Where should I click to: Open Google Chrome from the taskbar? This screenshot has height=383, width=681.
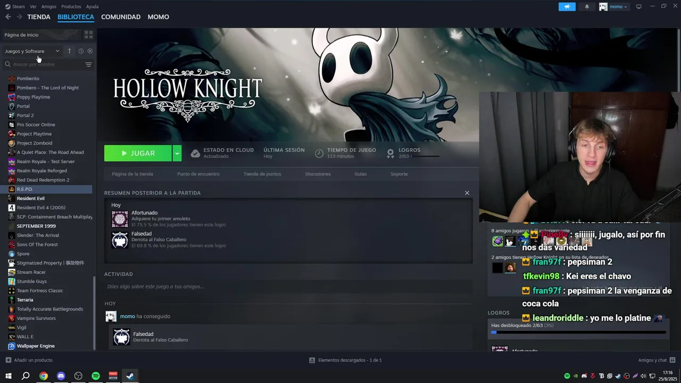(43, 376)
